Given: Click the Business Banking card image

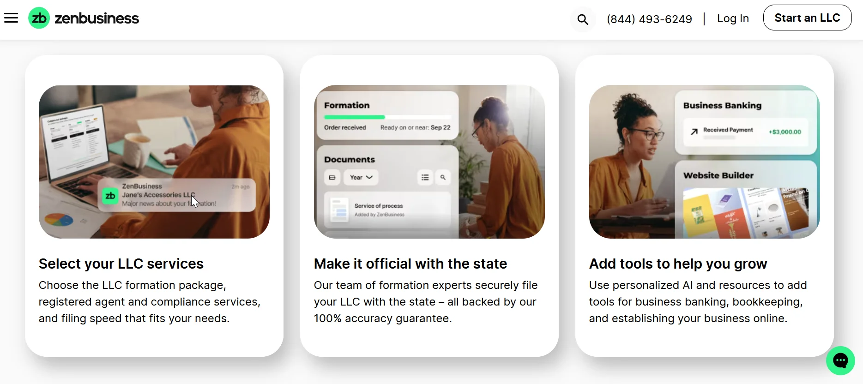Looking at the screenshot, I should 746,122.
